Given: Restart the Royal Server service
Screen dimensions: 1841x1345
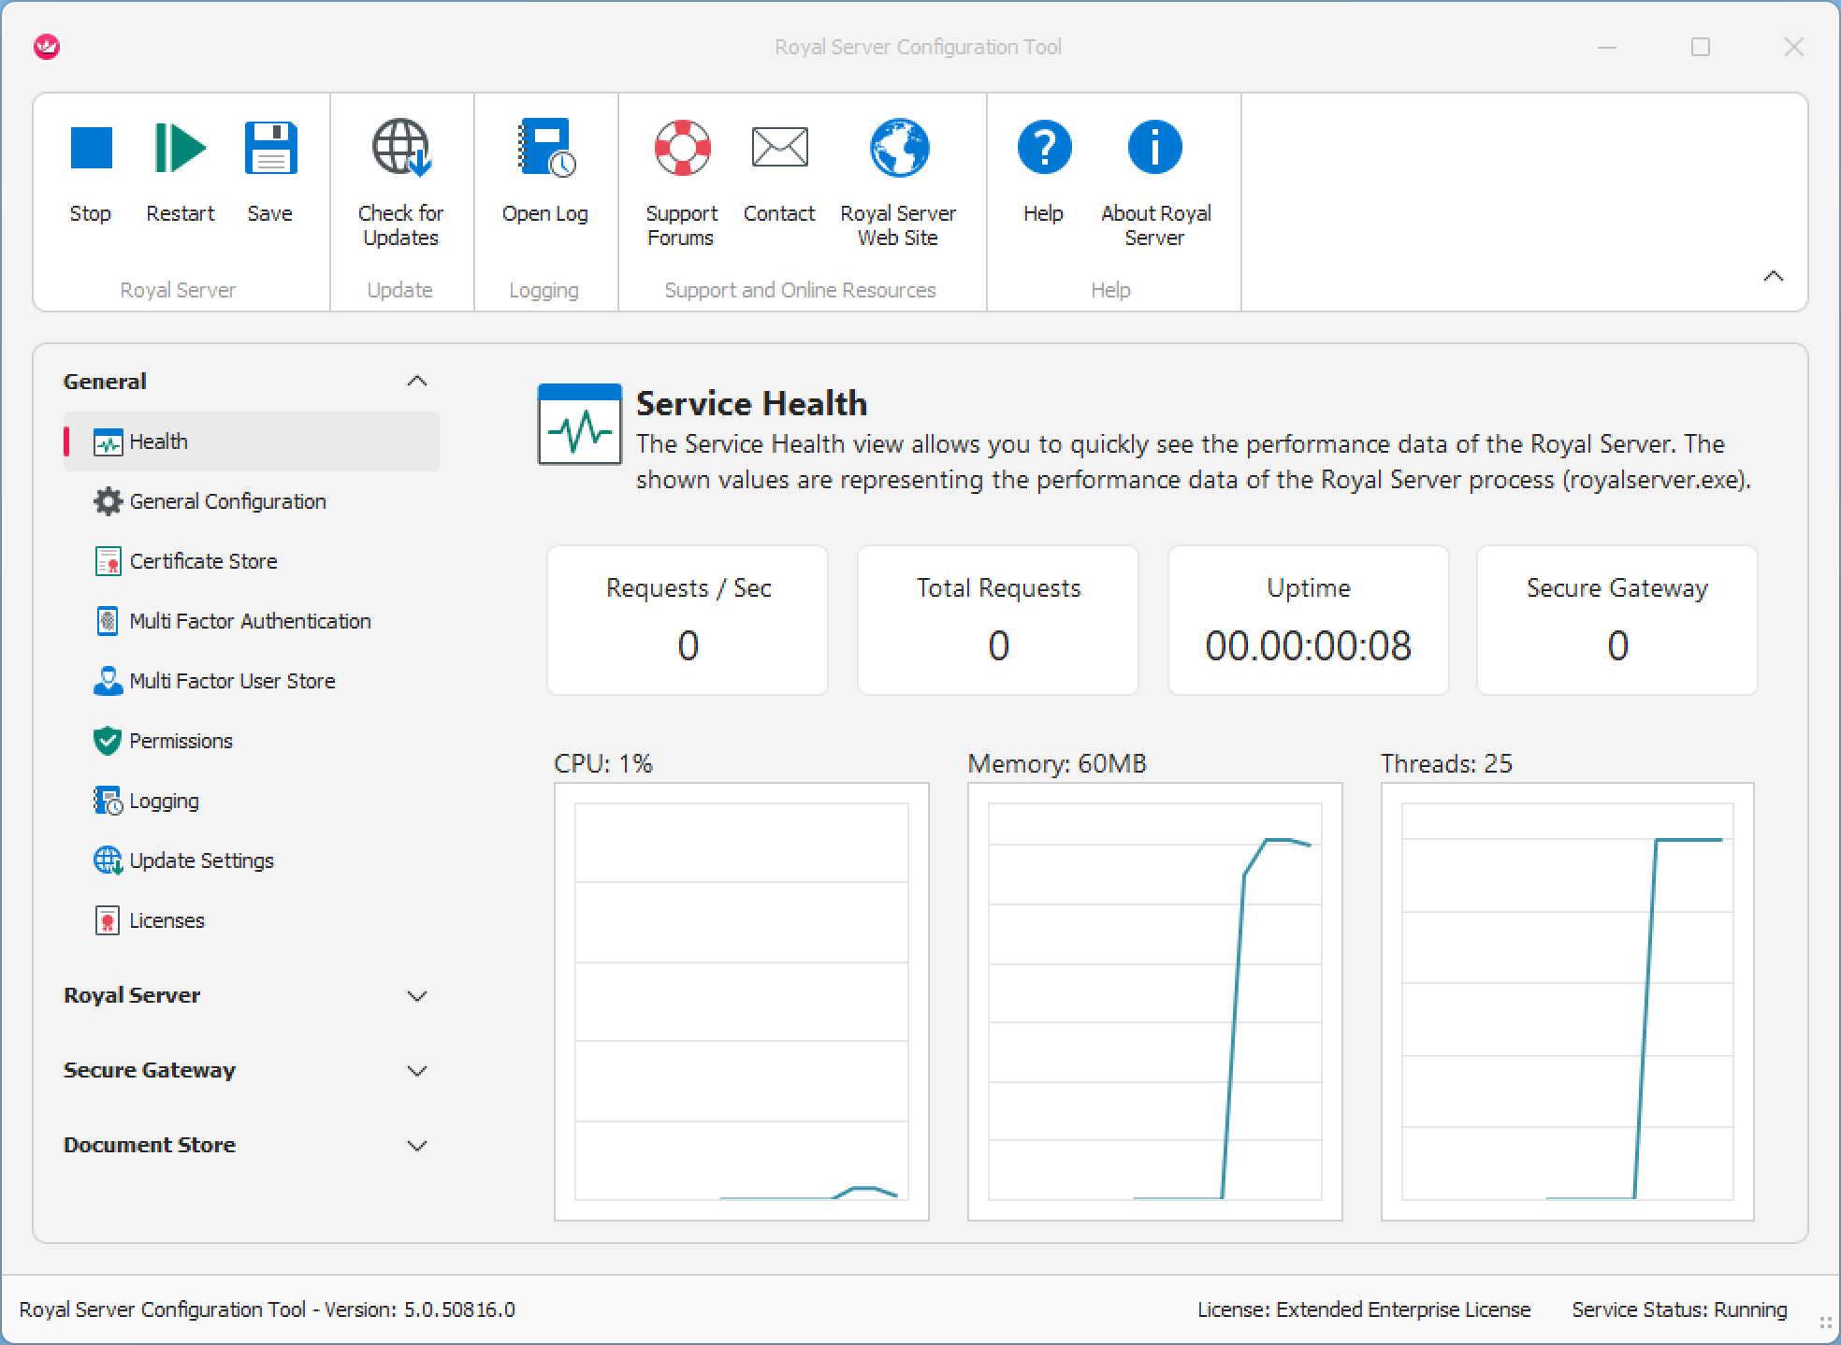Looking at the screenshot, I should click(x=180, y=149).
